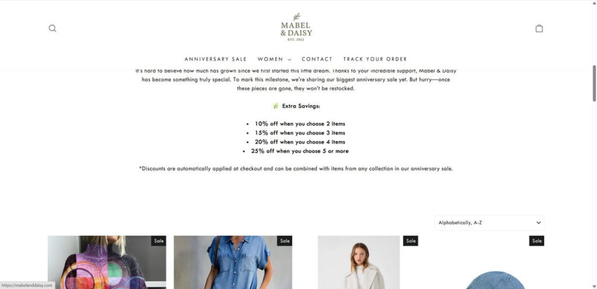Open the Contact page link
This screenshot has height=289, width=597.
317,59
